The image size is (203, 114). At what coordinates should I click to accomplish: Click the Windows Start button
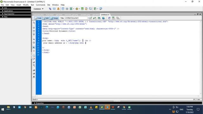click(3, 109)
